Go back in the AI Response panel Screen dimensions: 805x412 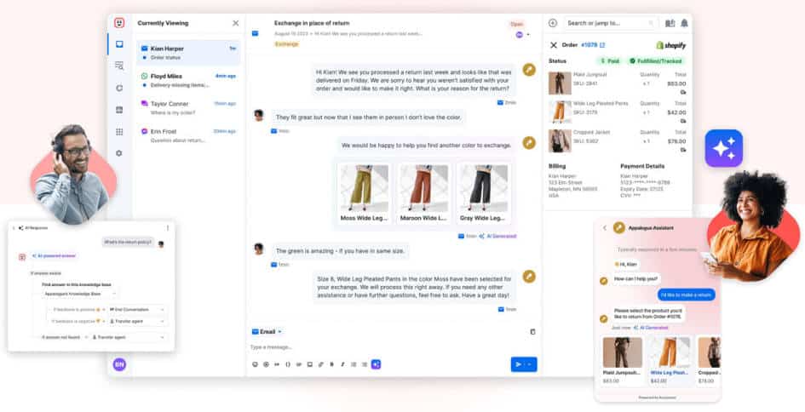14,228
